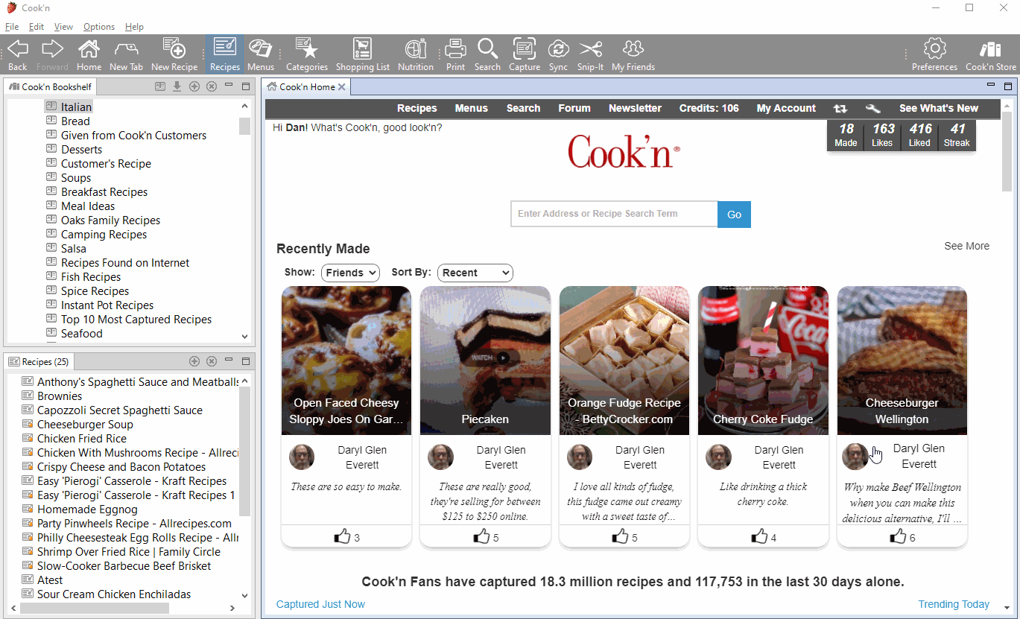Open Newsletter in the web navbar

635,108
